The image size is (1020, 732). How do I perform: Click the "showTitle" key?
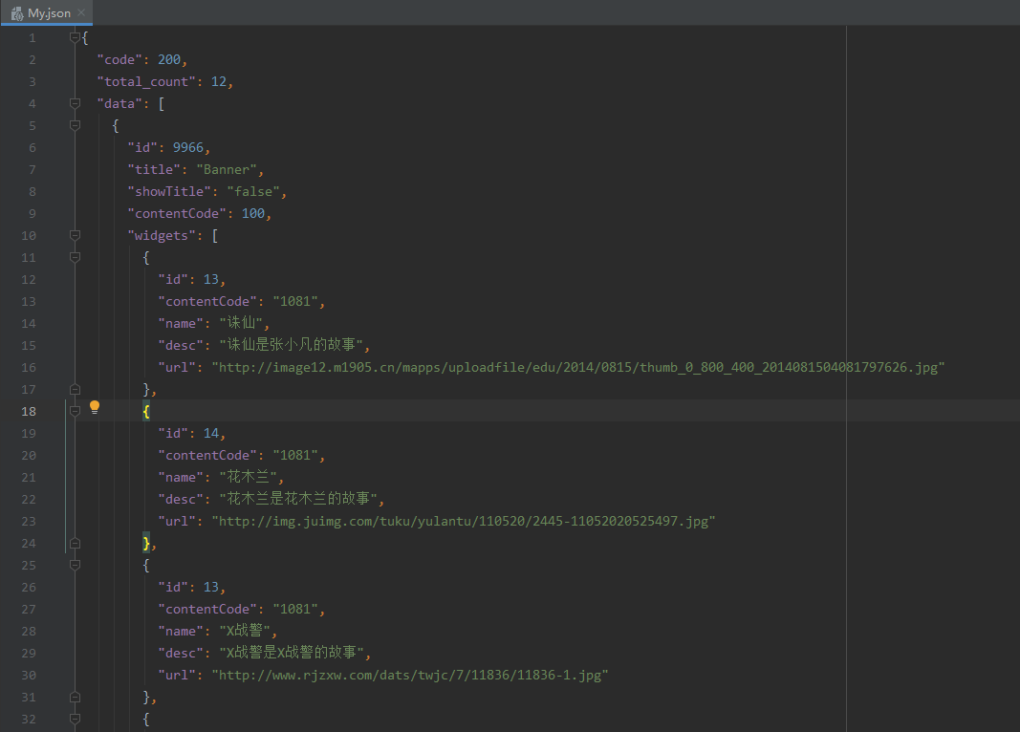coord(169,192)
